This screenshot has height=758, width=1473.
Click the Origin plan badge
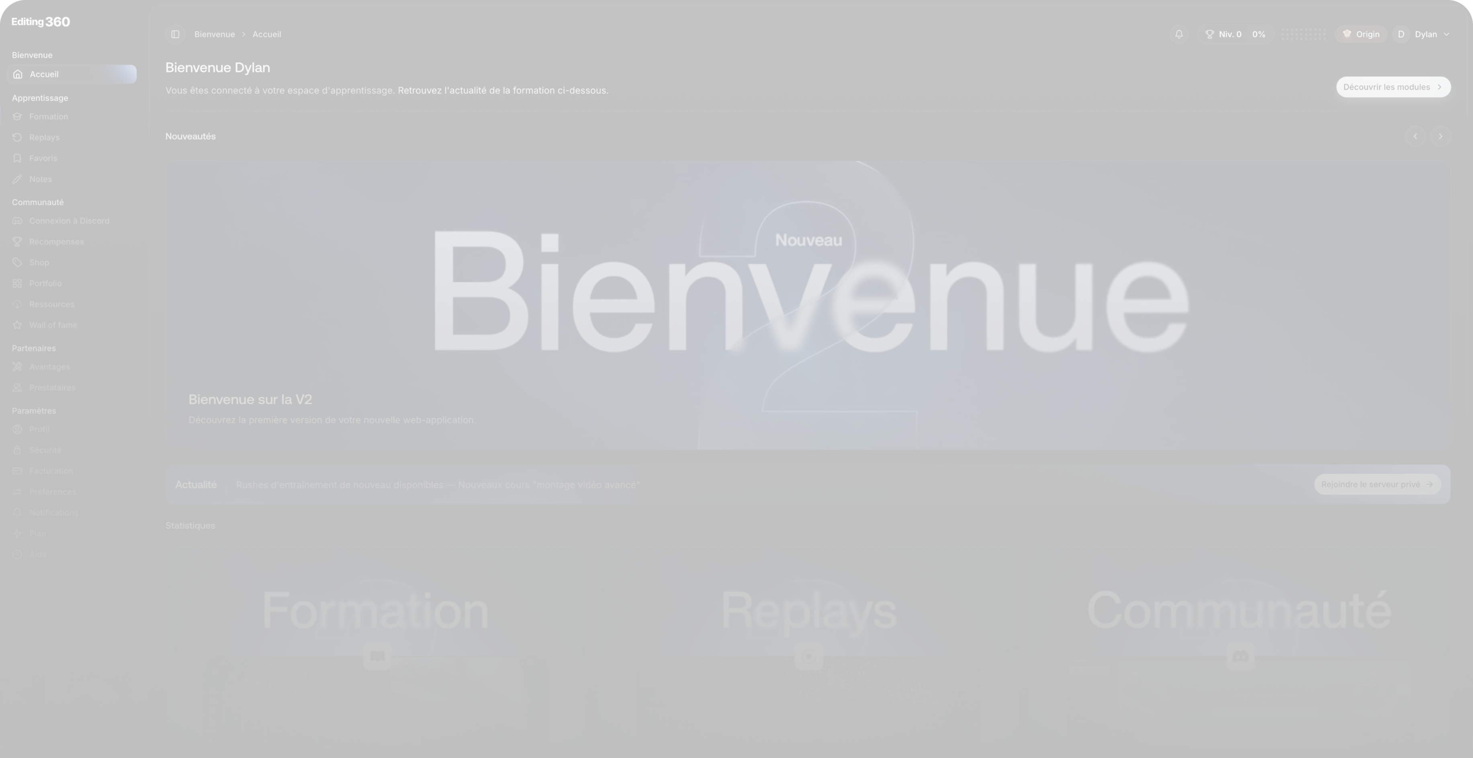coord(1360,34)
